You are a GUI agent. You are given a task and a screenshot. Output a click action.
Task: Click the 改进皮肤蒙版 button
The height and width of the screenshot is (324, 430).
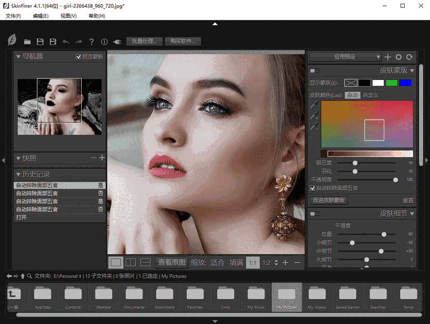[x=328, y=200]
